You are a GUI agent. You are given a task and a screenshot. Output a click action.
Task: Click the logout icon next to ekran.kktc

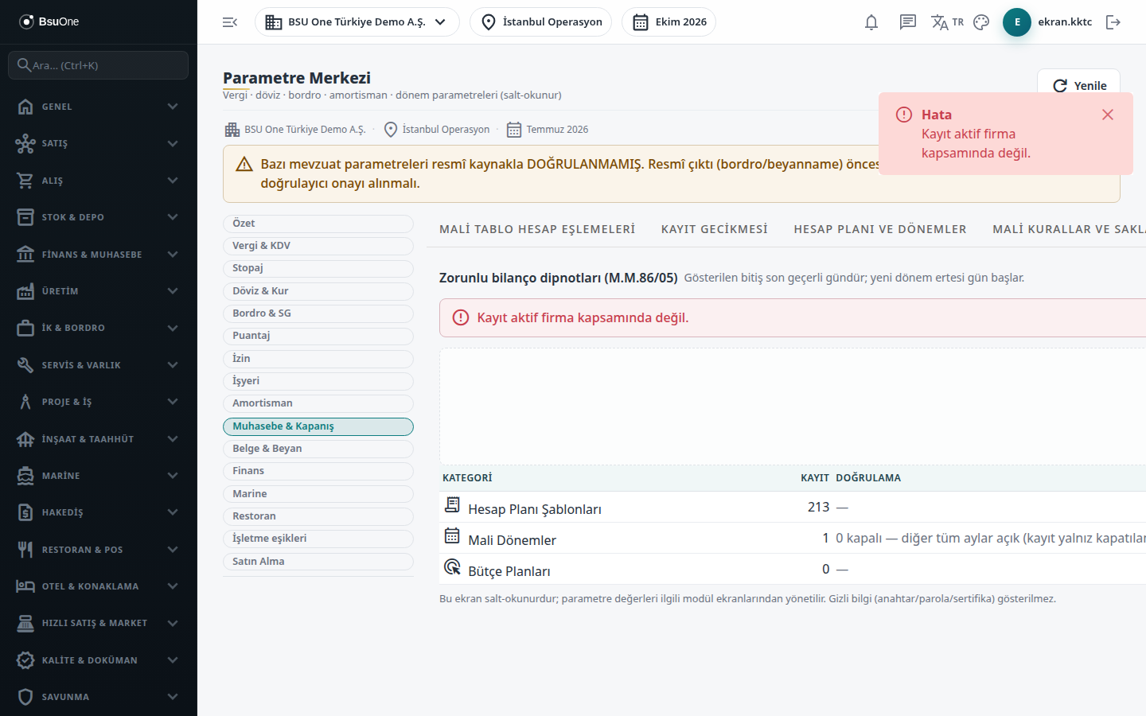1113,22
